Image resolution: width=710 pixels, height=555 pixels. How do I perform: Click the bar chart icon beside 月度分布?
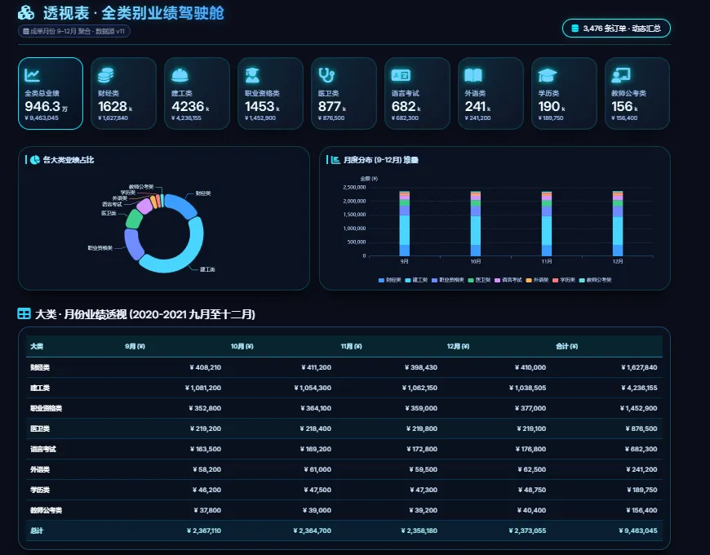click(x=335, y=160)
